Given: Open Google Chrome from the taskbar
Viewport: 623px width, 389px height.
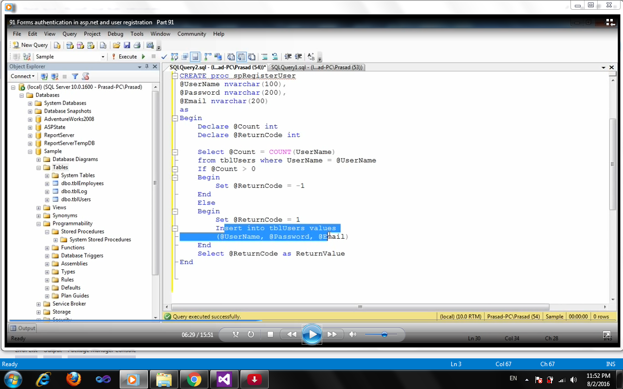Looking at the screenshot, I should tap(194, 379).
